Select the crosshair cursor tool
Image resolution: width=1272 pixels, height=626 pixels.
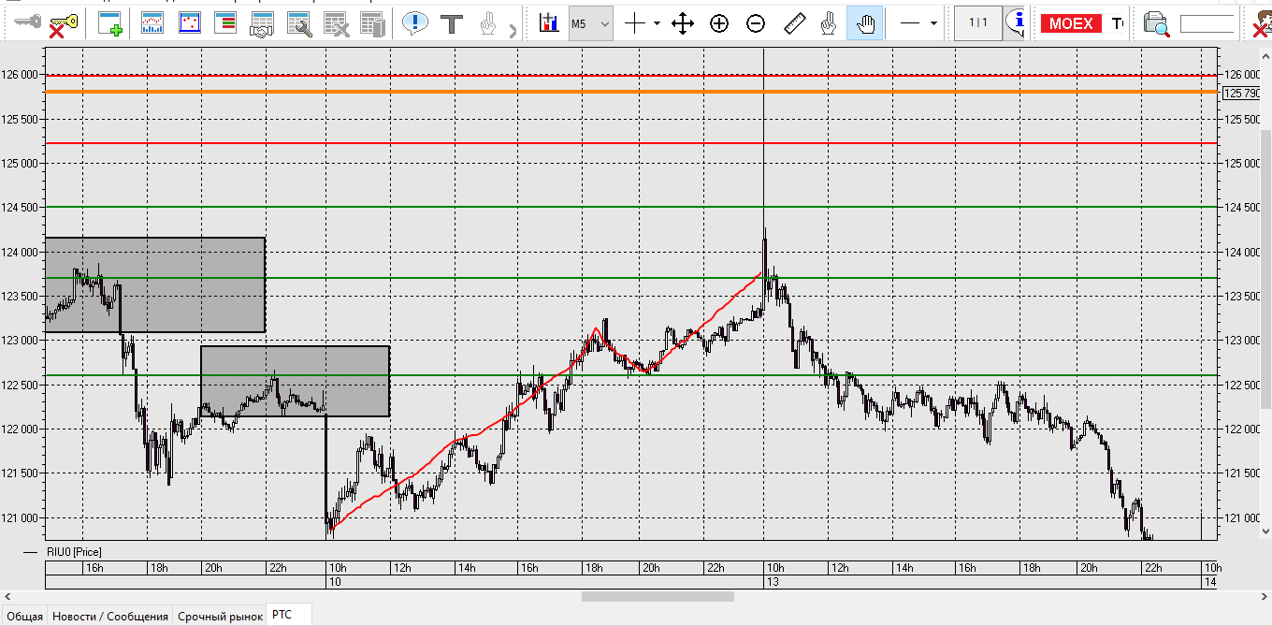[635, 23]
